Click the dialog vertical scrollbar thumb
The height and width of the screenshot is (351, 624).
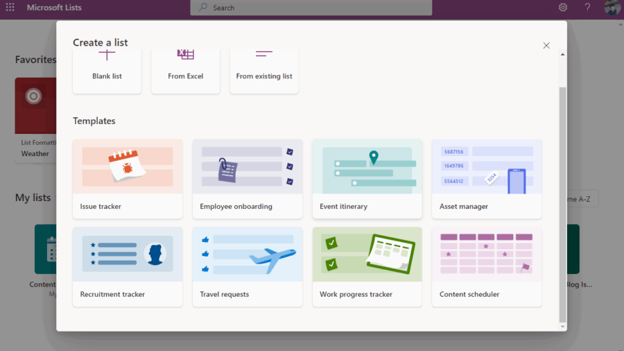pyautogui.click(x=563, y=205)
